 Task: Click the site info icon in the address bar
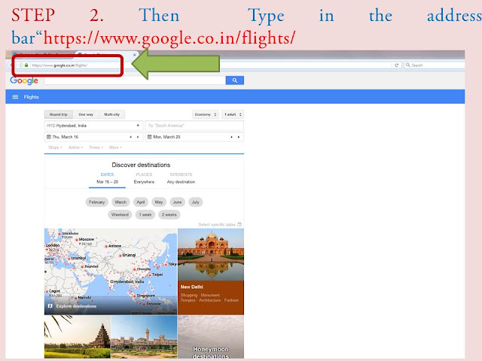[20, 65]
